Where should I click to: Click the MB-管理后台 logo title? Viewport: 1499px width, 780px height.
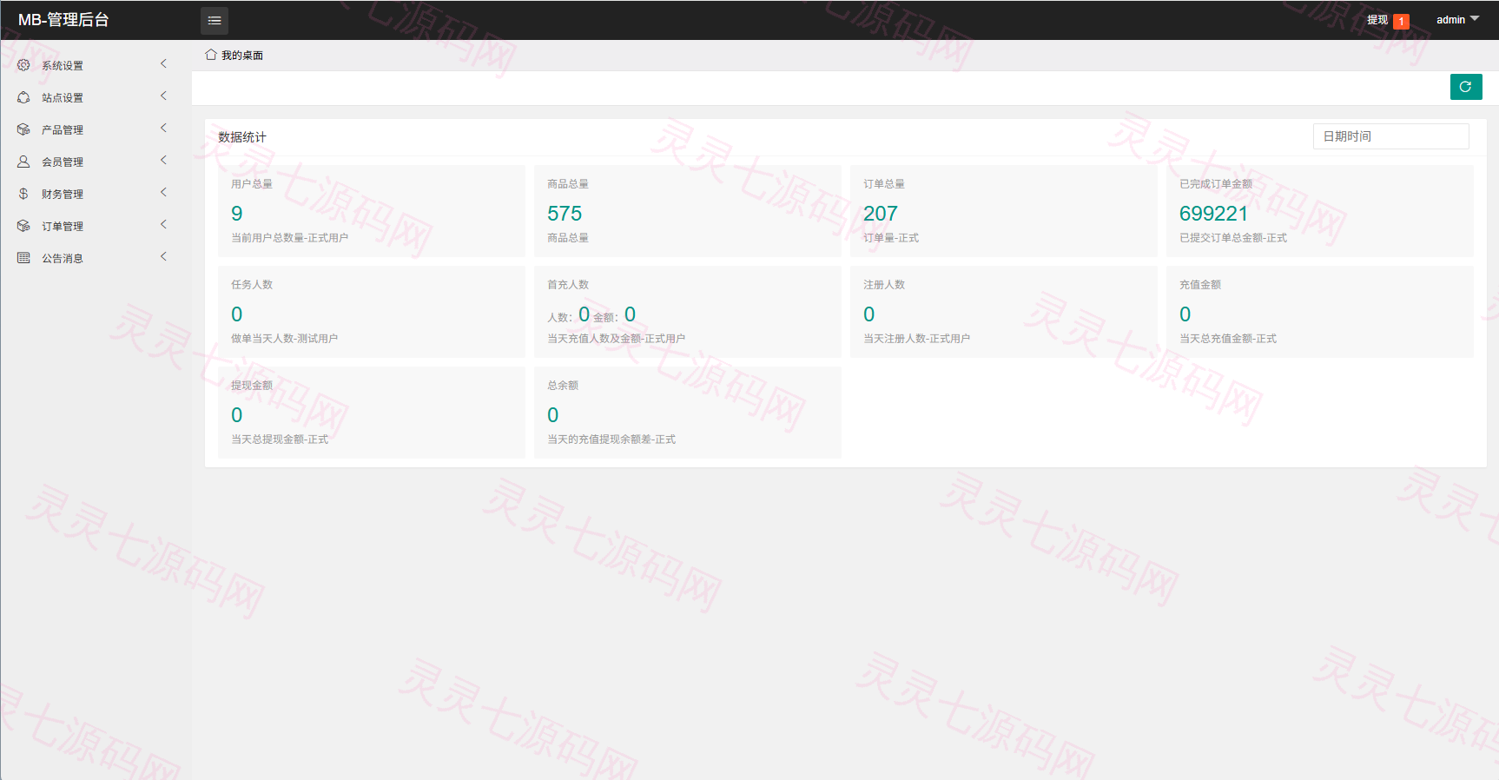[x=63, y=20]
